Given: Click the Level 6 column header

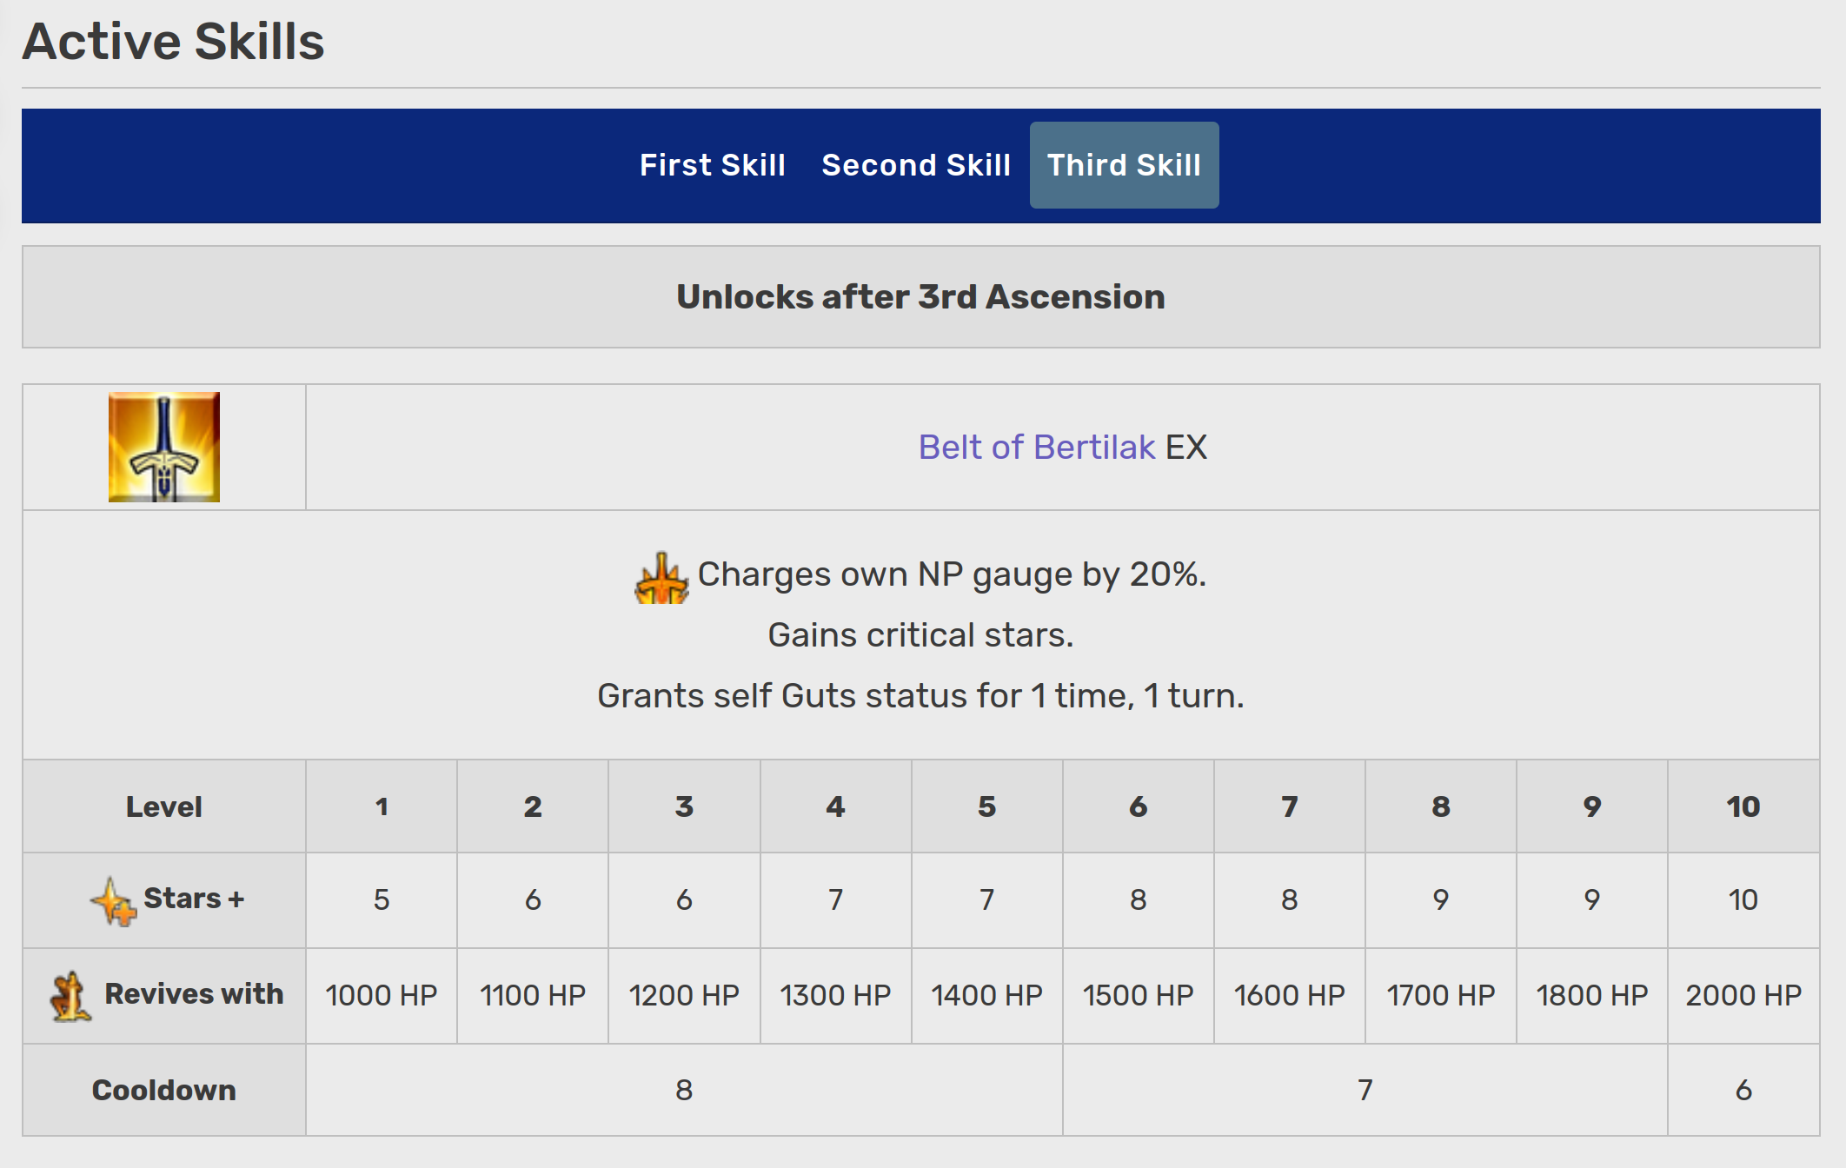Looking at the screenshot, I should click(x=1139, y=806).
